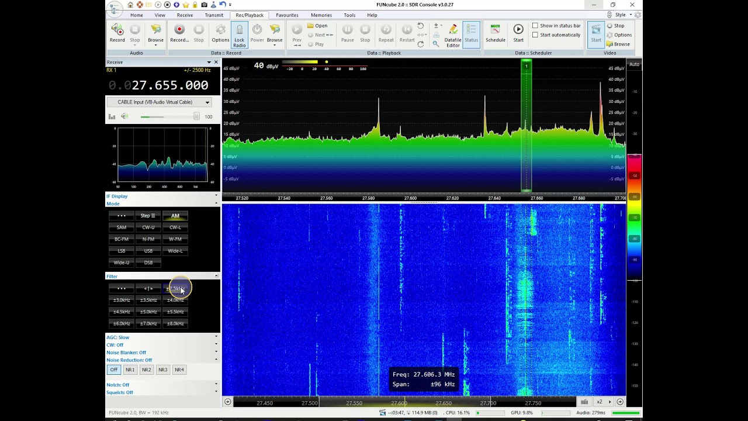Image resolution: width=748 pixels, height=421 pixels.
Task: Open Options in the Video group
Action: [619, 35]
